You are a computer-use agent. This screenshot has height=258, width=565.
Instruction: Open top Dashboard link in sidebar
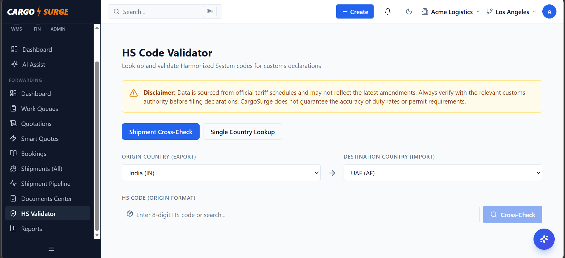pyautogui.click(x=47, y=49)
